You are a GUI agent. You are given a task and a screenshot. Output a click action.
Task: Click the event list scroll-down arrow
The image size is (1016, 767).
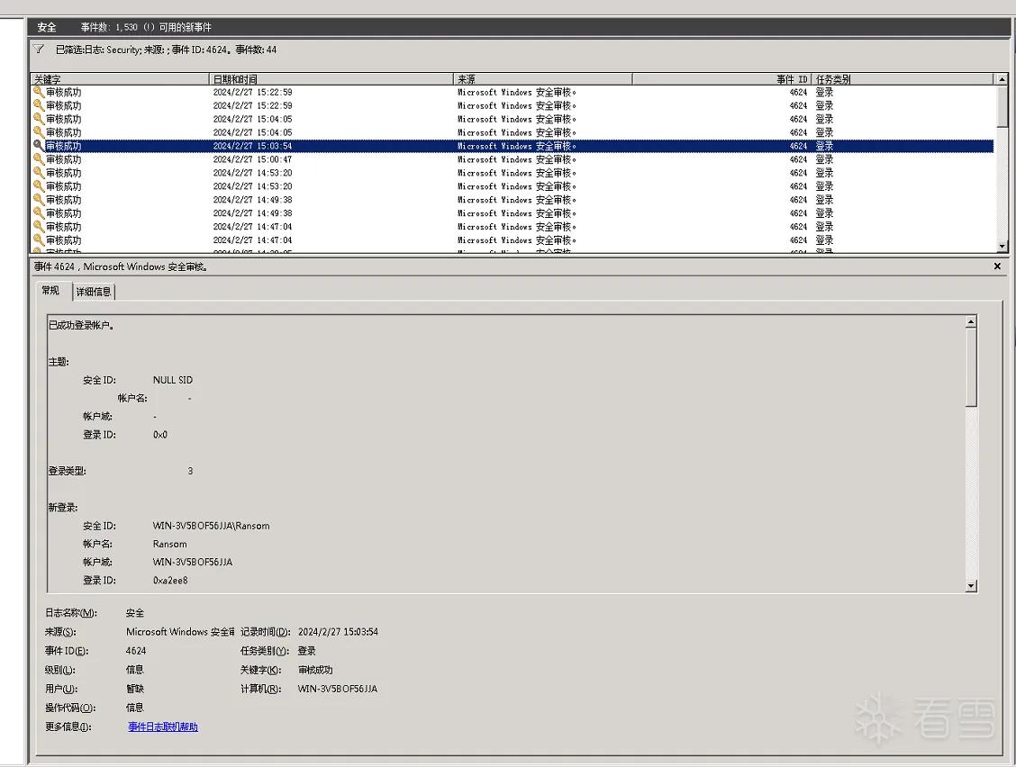click(1002, 246)
